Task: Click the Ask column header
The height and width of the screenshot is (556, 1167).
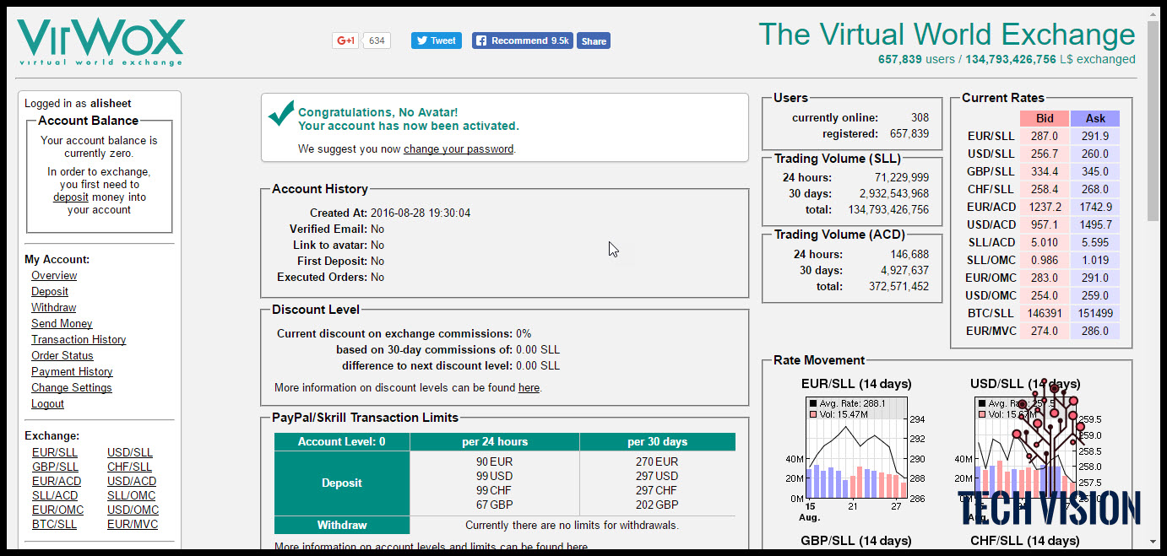Action: [1095, 119]
